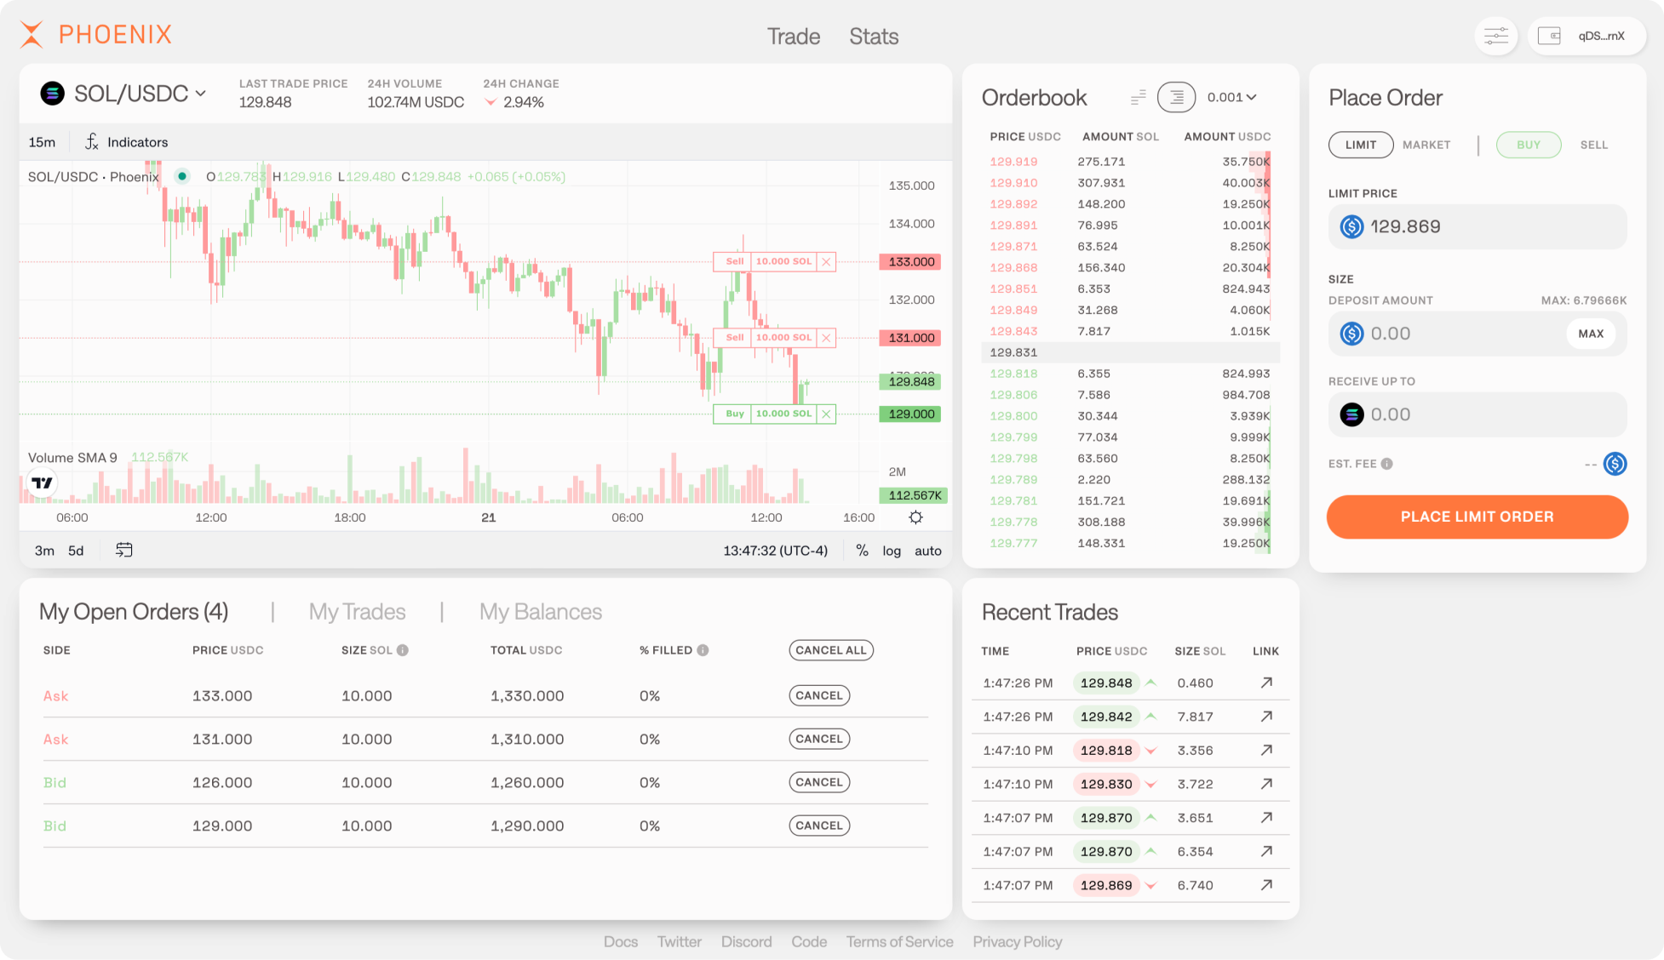Cancel the 131.000 Sell order on chart

point(826,338)
